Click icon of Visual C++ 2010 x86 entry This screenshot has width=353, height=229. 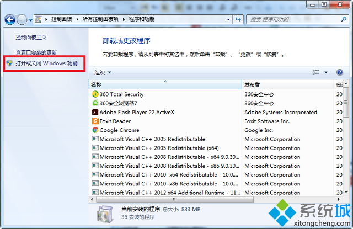pos(95,183)
